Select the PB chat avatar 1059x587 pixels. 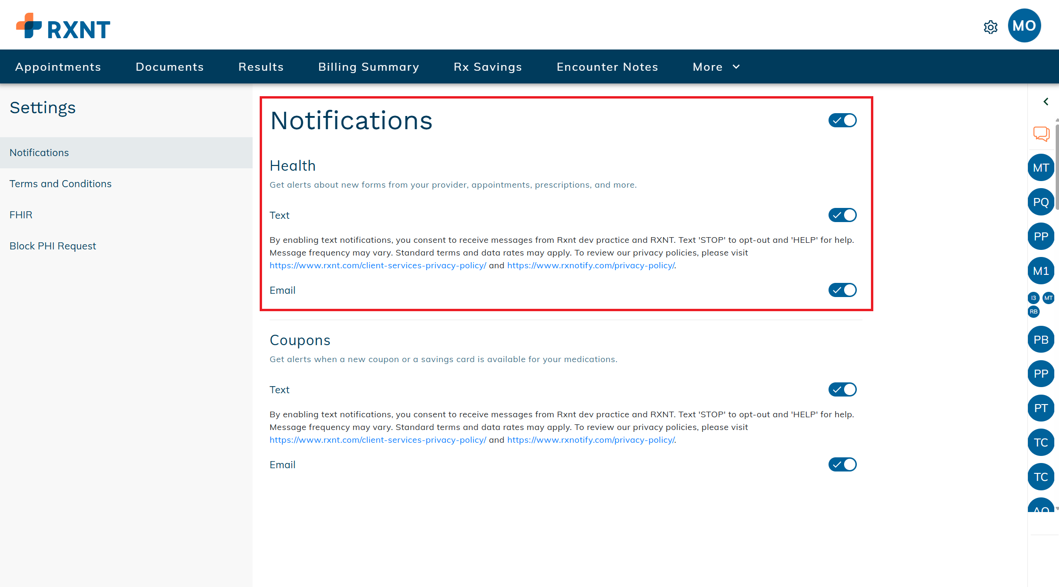pyautogui.click(x=1041, y=339)
